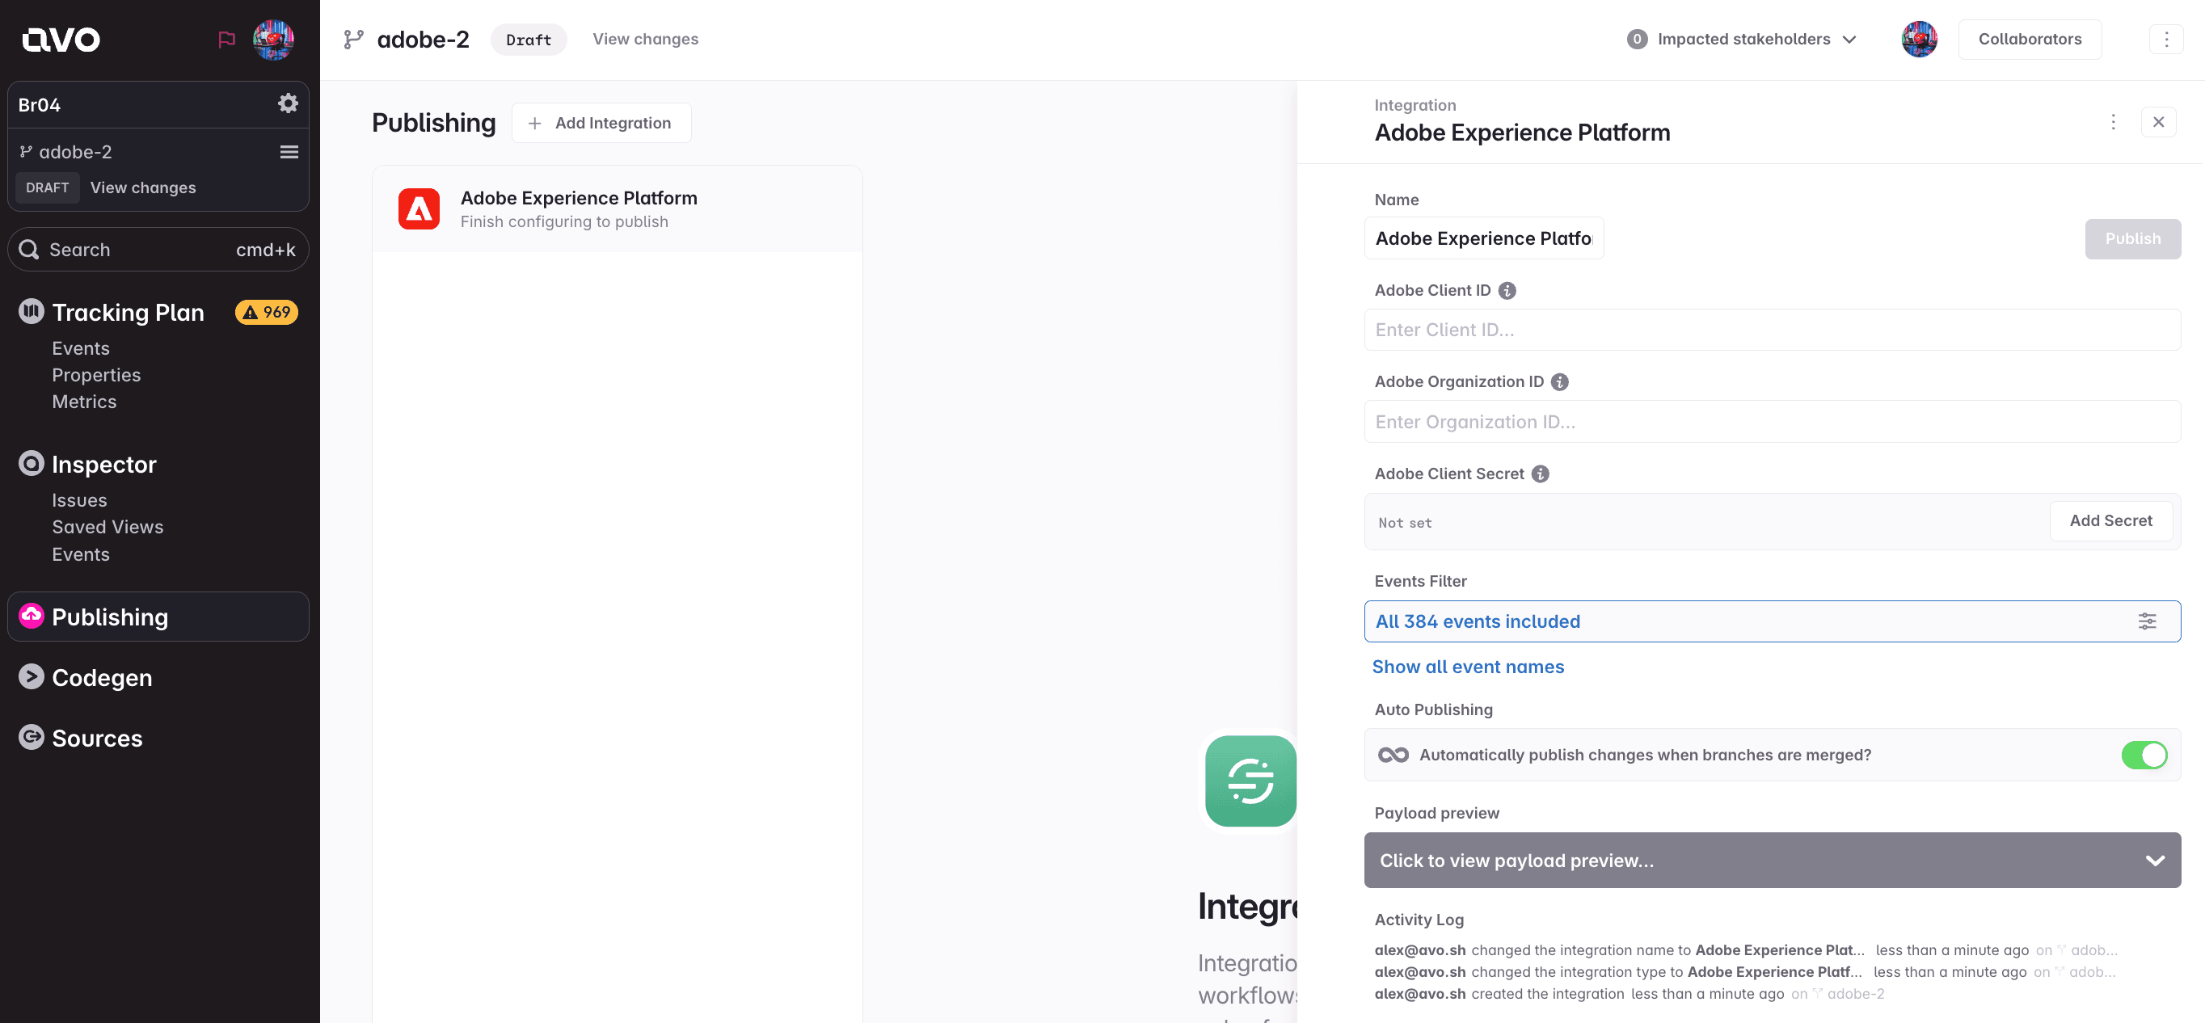Click the Publishing rocket icon
The width and height of the screenshot is (2205, 1023).
(30, 617)
